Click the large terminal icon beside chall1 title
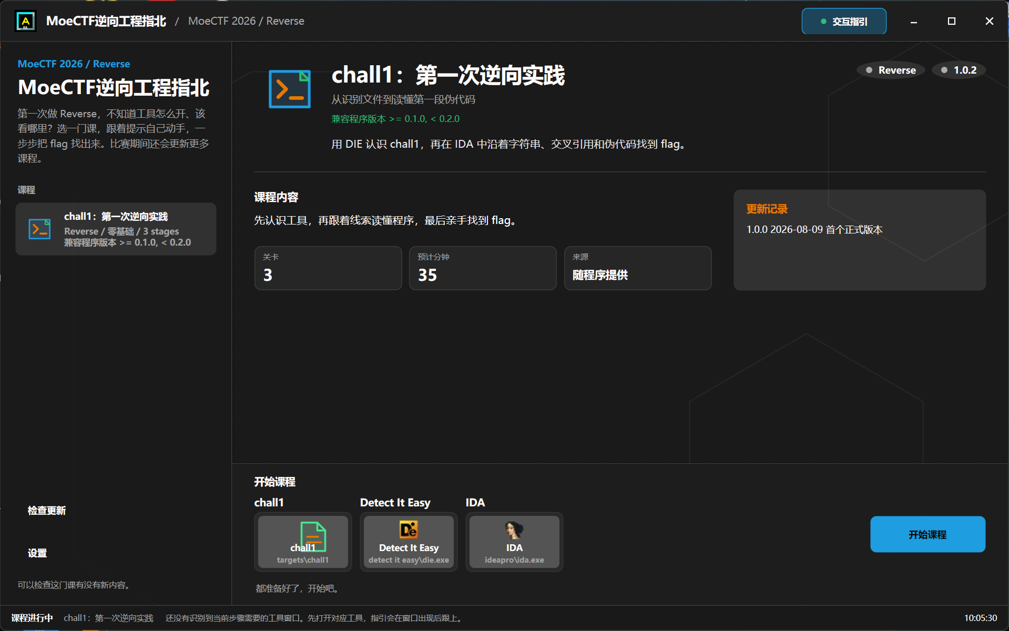1009x631 pixels. pyautogui.click(x=290, y=89)
